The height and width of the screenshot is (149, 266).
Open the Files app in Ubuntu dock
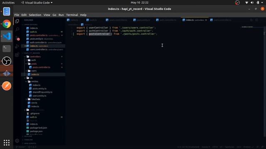click(7, 12)
